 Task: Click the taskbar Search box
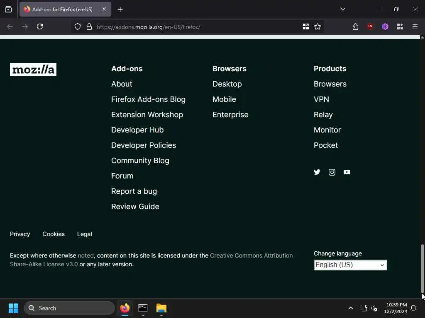tap(69, 308)
